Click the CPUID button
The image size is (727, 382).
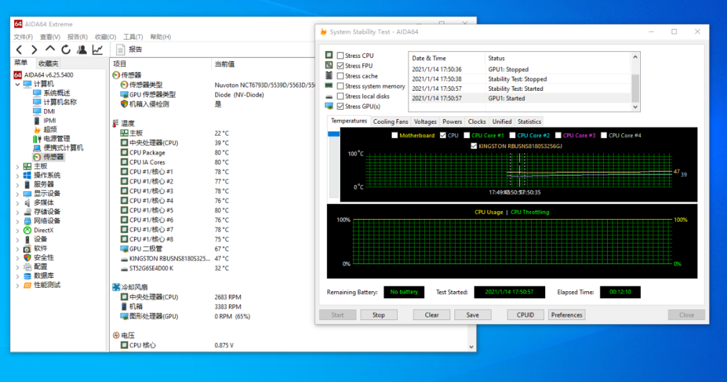[x=525, y=315]
